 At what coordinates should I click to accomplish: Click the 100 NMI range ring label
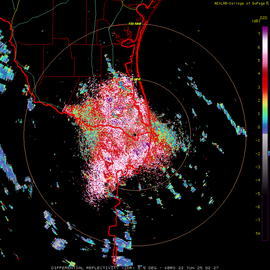(135, 24)
